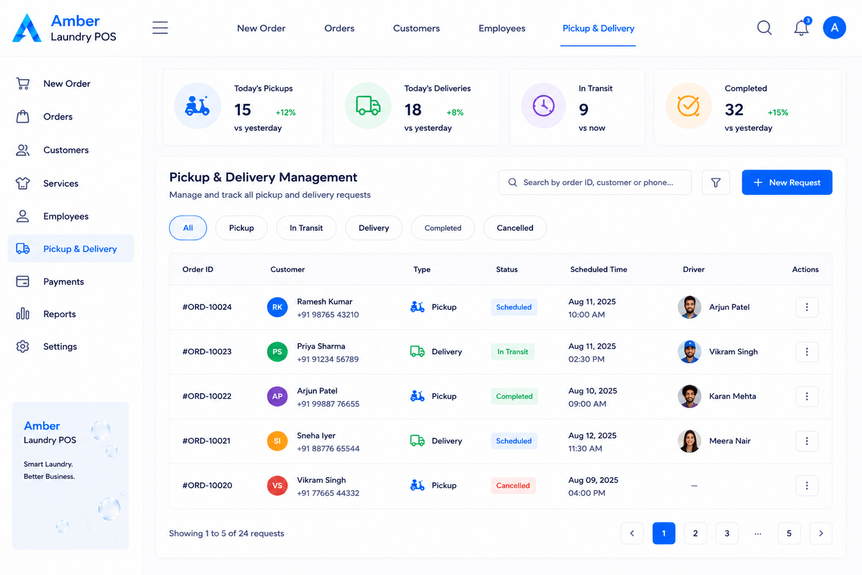Click the bar chart icon beside Reports
Viewport: 862px width, 575px height.
22,314
